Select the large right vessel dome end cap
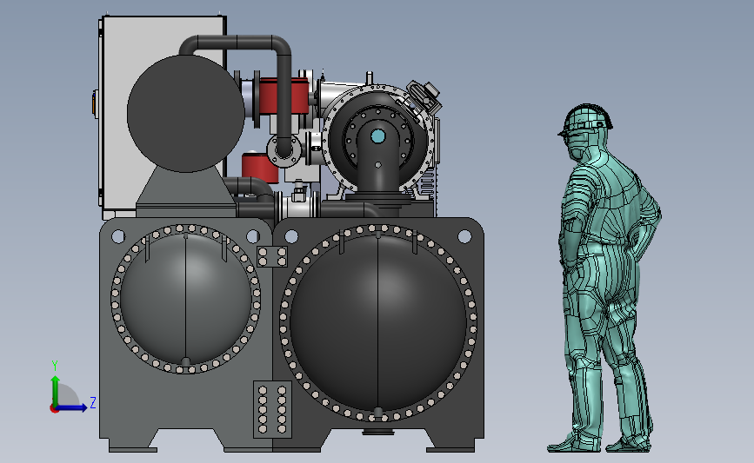The image size is (754, 463). click(x=378, y=323)
